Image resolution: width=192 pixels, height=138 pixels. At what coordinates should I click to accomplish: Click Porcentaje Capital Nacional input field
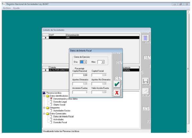click(80, 75)
